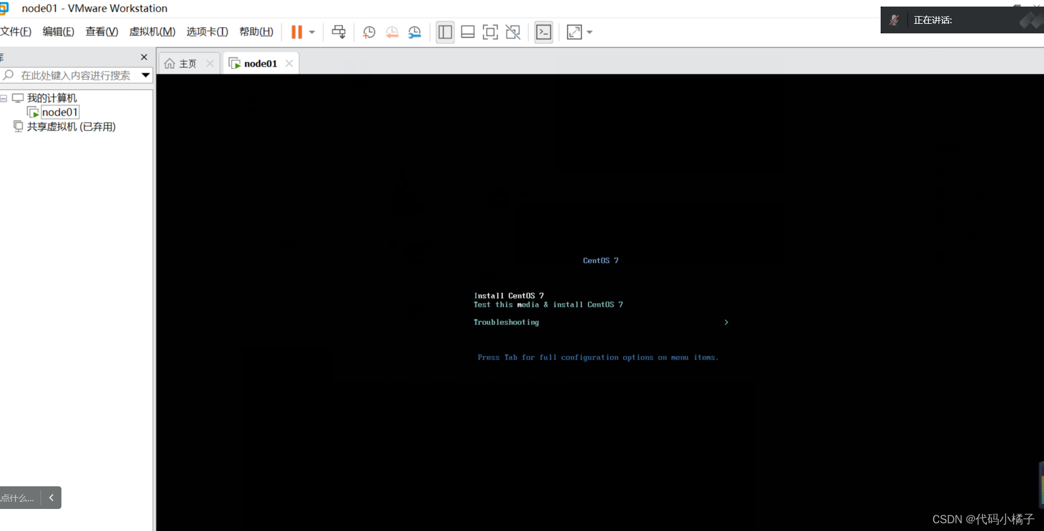Click the muted microphone icon
Viewport: 1044px width, 531px height.
click(x=894, y=20)
